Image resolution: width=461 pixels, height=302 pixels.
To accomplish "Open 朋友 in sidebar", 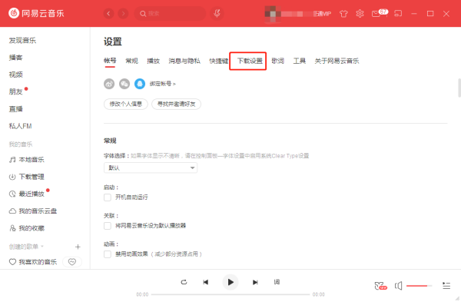I will tap(15, 91).
